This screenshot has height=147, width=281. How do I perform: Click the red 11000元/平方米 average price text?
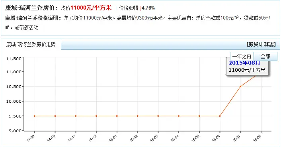[x=91, y=8]
